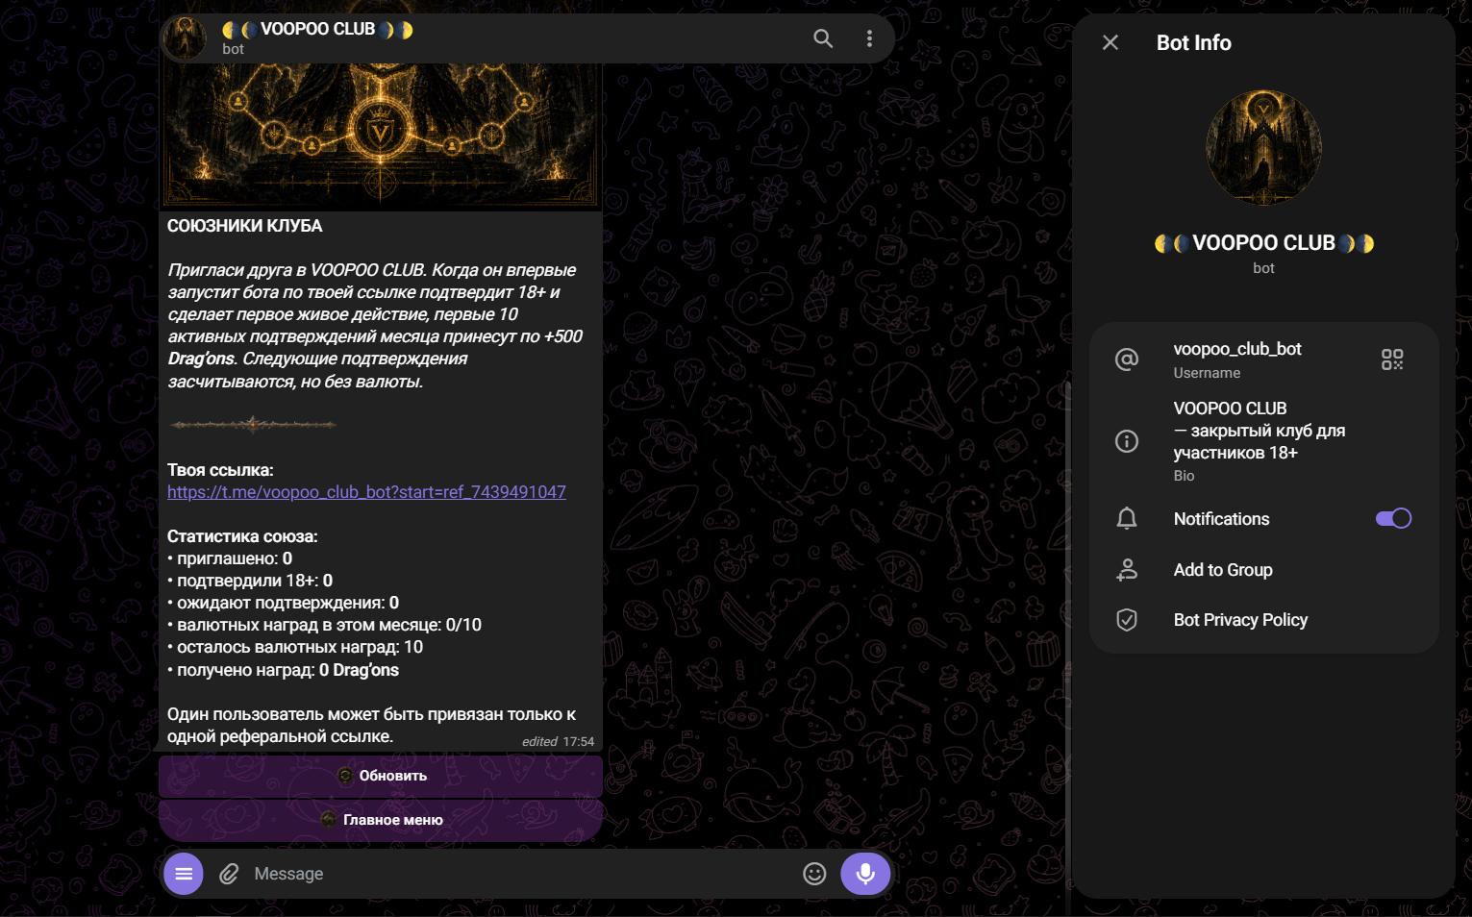Copy the voopoo_club_bot username
1472x917 pixels.
(1237, 349)
